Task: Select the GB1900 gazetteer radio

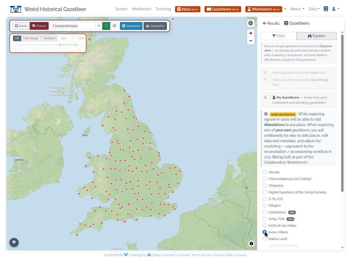Action: [x=264, y=206]
